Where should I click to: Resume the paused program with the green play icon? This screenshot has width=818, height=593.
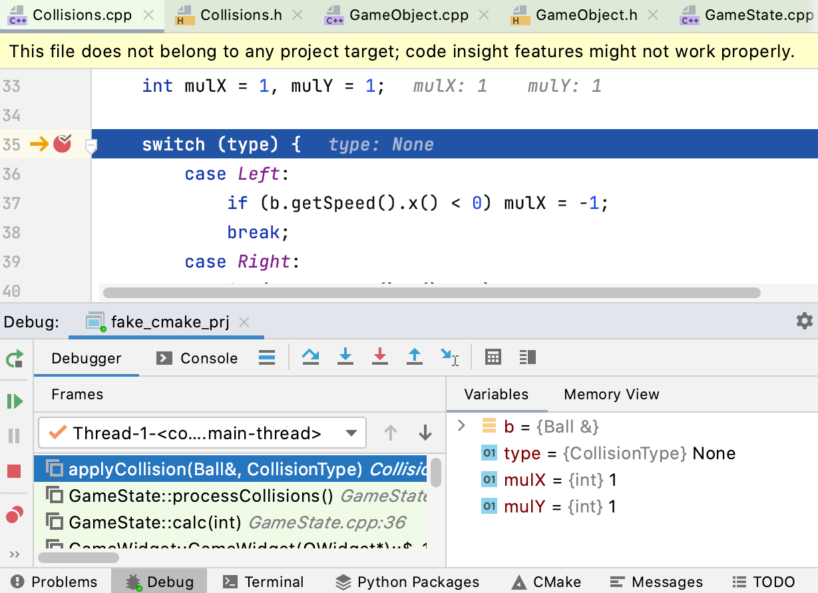pos(15,401)
